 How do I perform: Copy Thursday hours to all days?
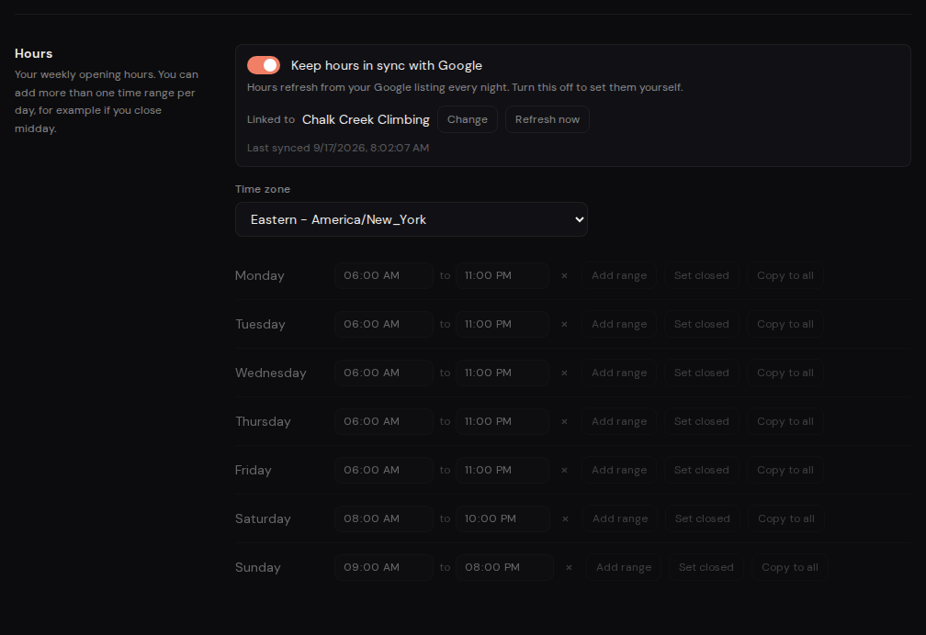pyautogui.click(x=785, y=421)
